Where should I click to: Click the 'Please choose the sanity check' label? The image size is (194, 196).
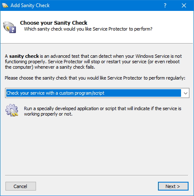[x=95, y=78]
